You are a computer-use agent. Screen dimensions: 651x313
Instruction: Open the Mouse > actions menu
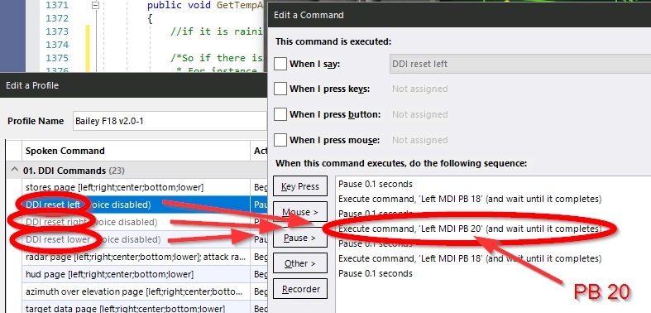pos(299,212)
